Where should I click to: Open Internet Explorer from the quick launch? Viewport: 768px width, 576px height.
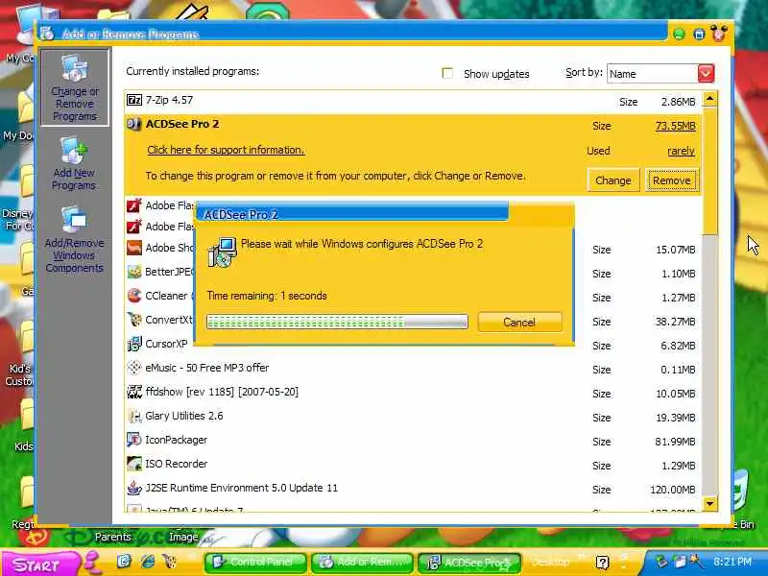[x=148, y=561]
